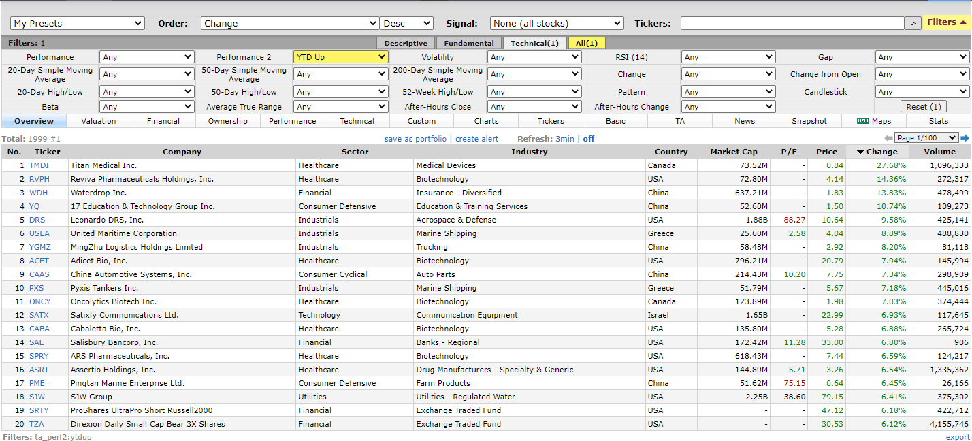Set refresh to 3min
This screenshot has height=441, width=972.
tap(565, 139)
